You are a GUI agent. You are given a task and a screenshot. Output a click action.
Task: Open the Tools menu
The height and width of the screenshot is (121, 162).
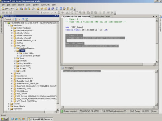[x=28, y=5]
